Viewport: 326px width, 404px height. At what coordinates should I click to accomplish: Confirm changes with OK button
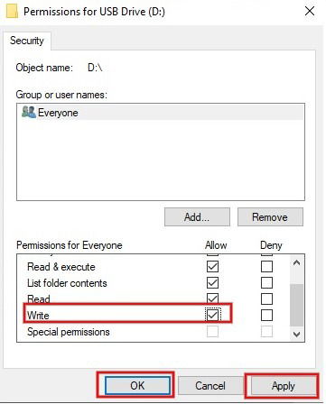click(137, 385)
